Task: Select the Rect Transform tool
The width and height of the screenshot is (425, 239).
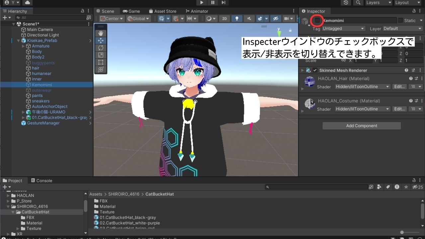Action: (101, 62)
